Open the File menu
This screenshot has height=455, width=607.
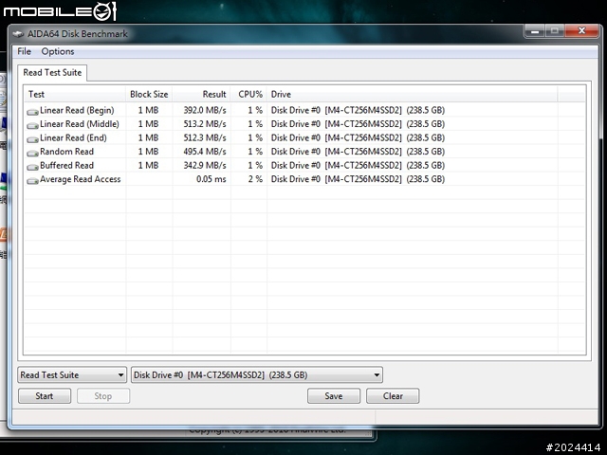coord(24,51)
